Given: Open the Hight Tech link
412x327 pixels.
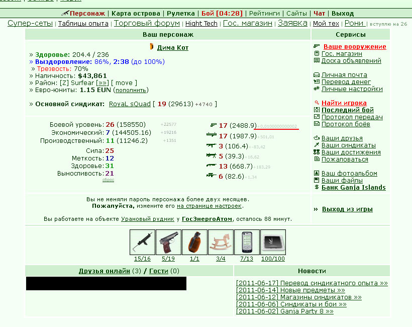Looking at the screenshot, I should 201,24.
